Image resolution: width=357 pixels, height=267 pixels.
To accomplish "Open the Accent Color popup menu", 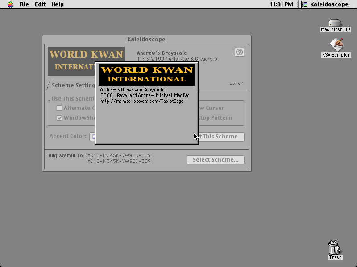I will (92, 137).
